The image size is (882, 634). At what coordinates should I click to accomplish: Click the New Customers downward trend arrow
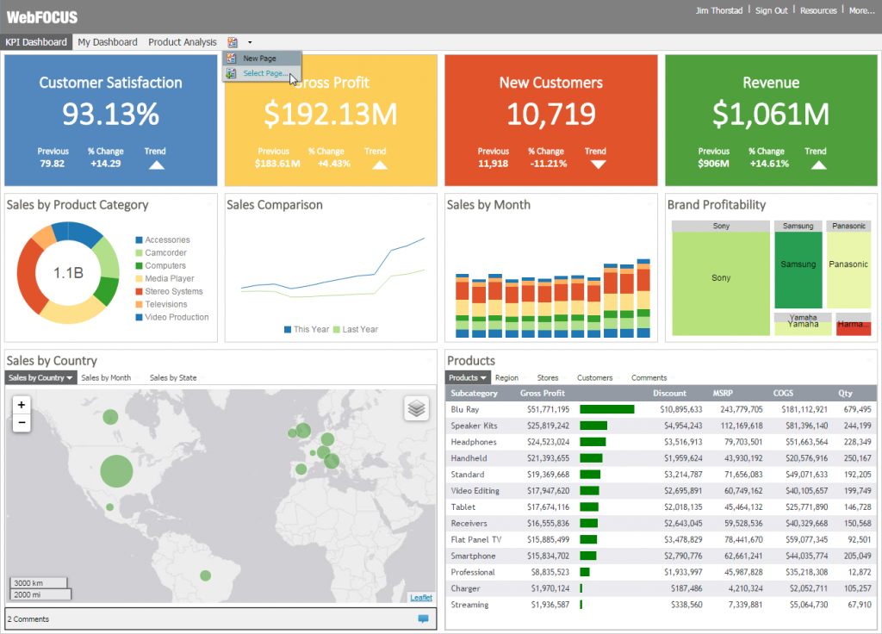tap(598, 165)
